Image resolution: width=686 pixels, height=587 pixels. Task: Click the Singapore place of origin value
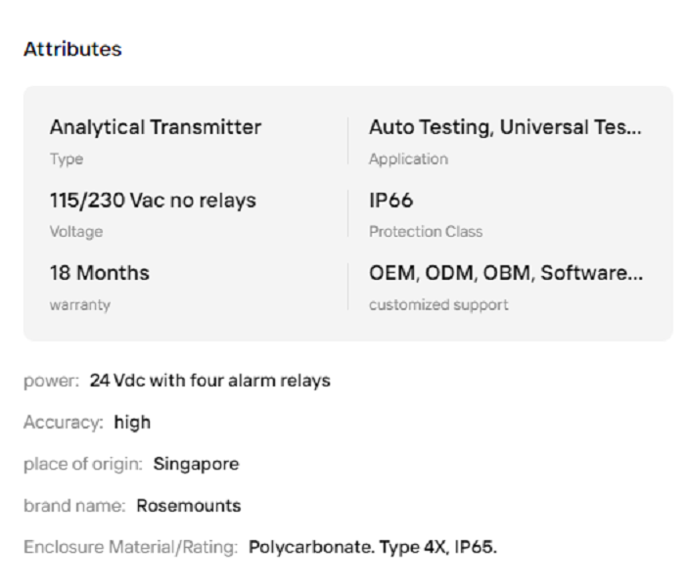[x=196, y=464]
